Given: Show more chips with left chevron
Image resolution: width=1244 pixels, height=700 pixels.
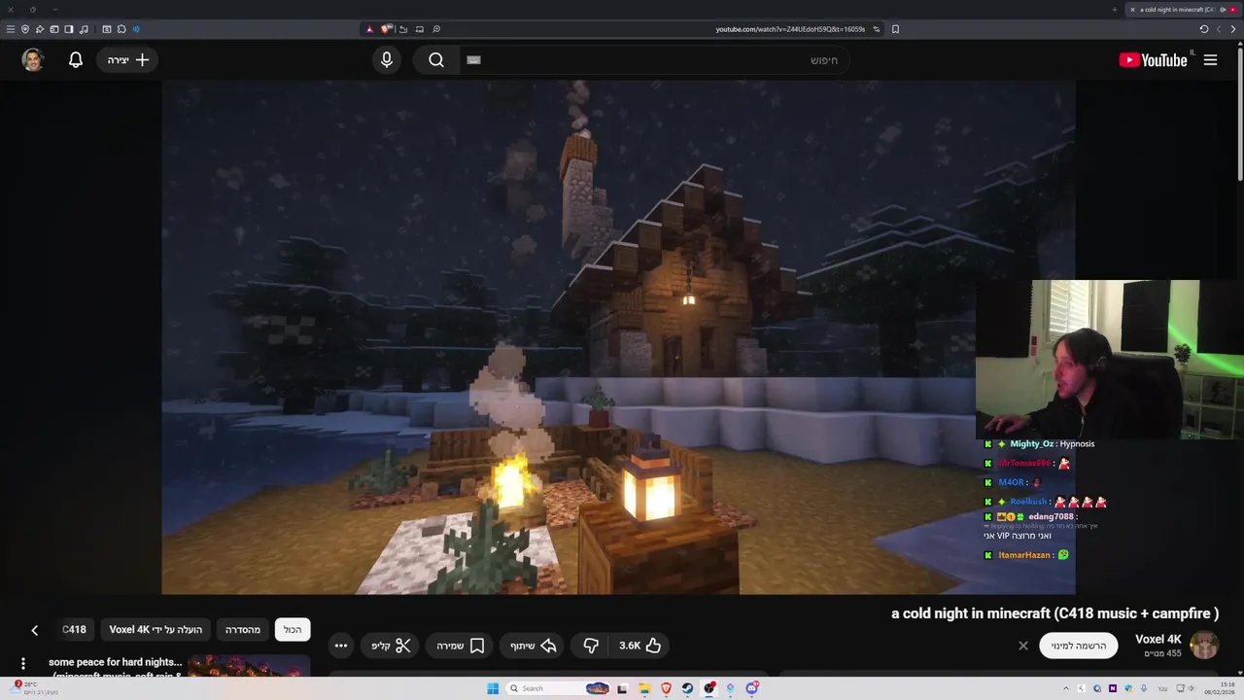Looking at the screenshot, I should pyautogui.click(x=34, y=630).
